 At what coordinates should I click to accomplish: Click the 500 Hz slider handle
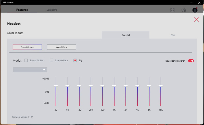click(x=103, y=86)
